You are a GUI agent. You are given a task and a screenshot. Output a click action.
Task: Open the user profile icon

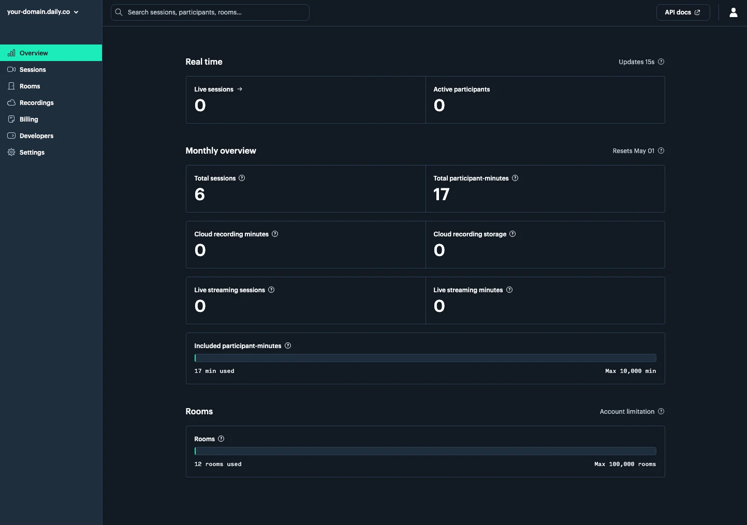[x=733, y=12]
